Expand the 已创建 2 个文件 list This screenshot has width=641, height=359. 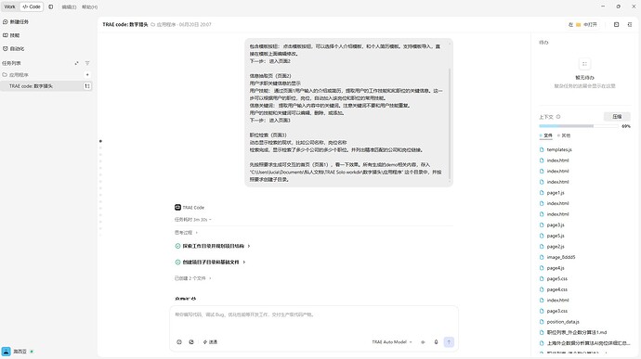pos(193,278)
